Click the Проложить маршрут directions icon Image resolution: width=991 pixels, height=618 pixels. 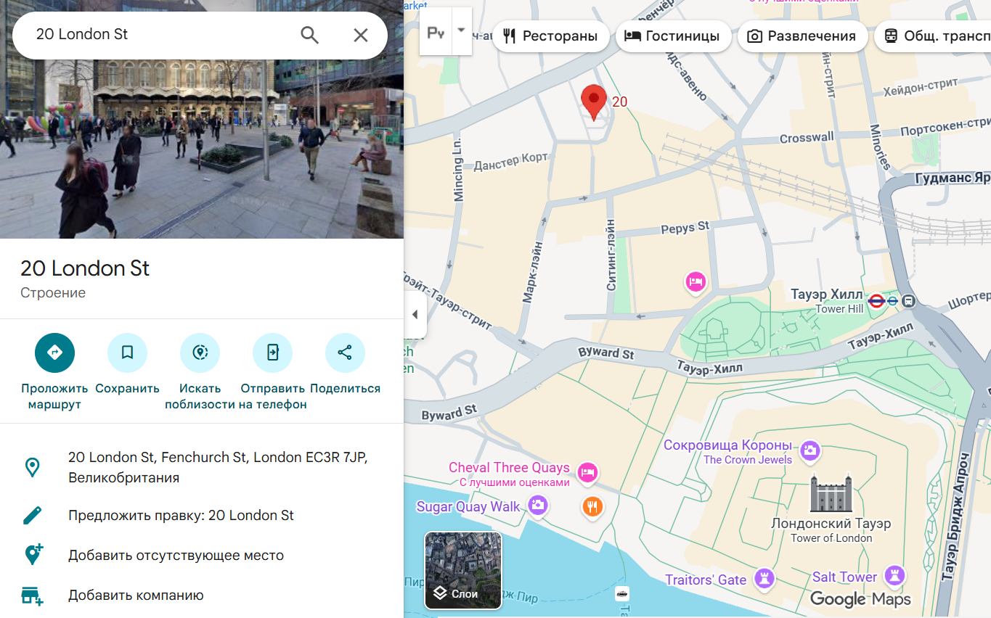(54, 353)
